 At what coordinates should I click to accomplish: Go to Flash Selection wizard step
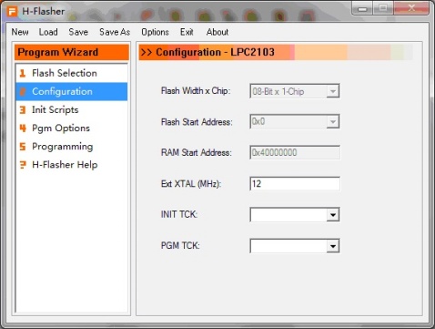72,73
